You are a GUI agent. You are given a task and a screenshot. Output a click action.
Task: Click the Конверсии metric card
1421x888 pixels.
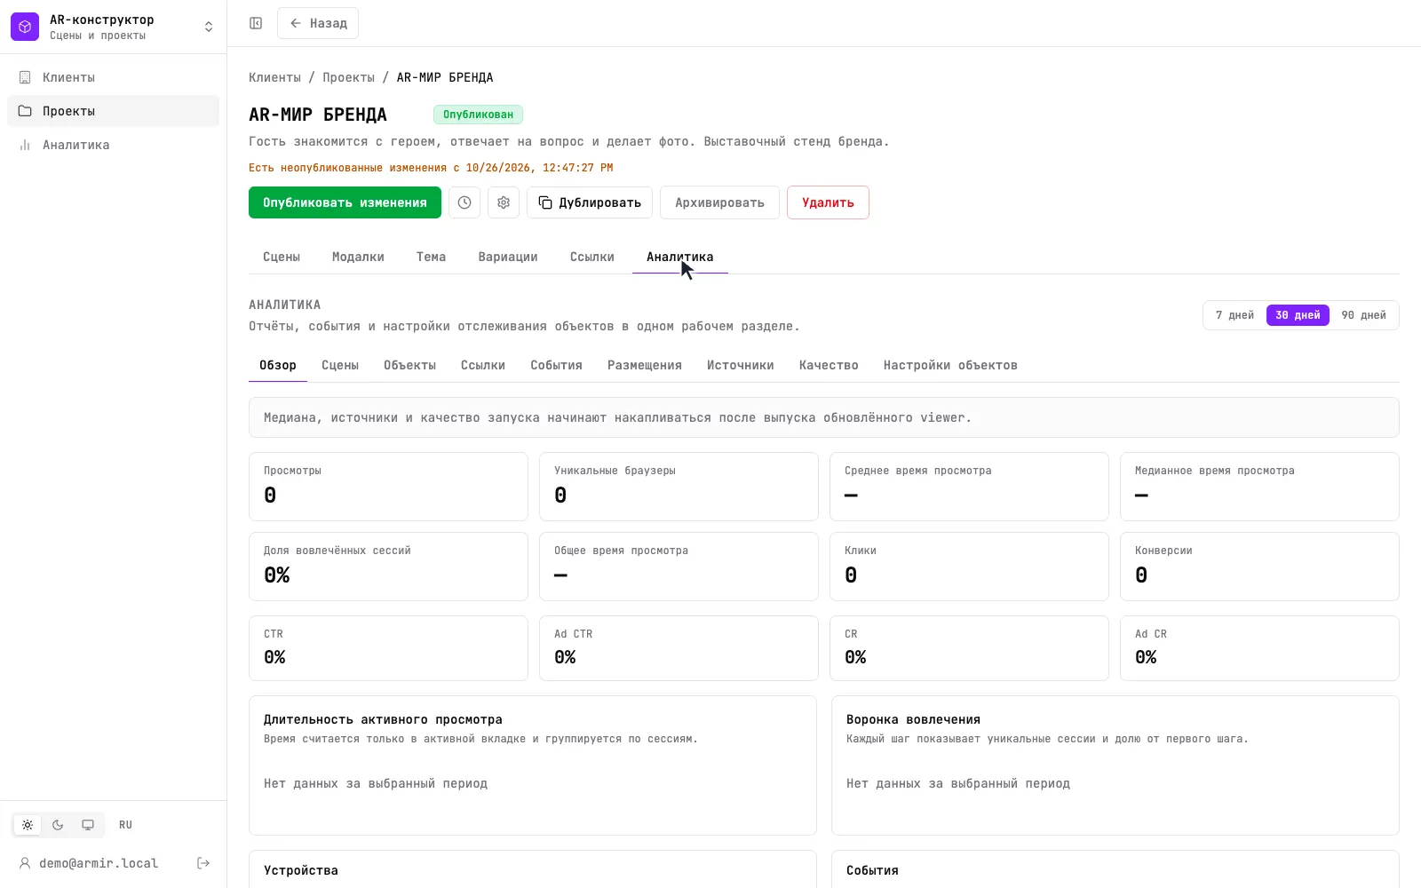[x=1259, y=567]
